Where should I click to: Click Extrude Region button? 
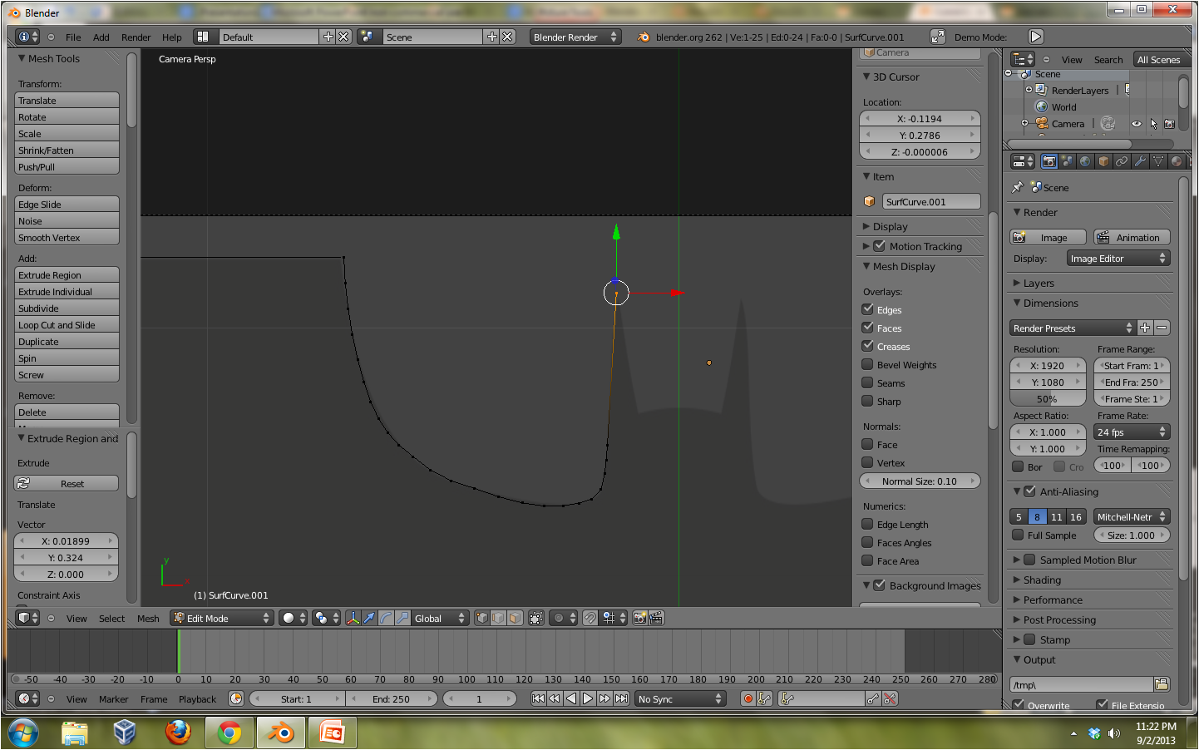(67, 274)
